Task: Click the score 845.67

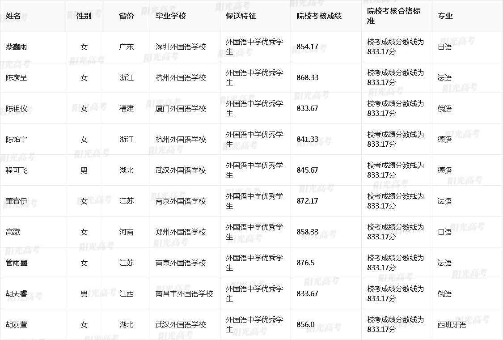Action: 307,170
